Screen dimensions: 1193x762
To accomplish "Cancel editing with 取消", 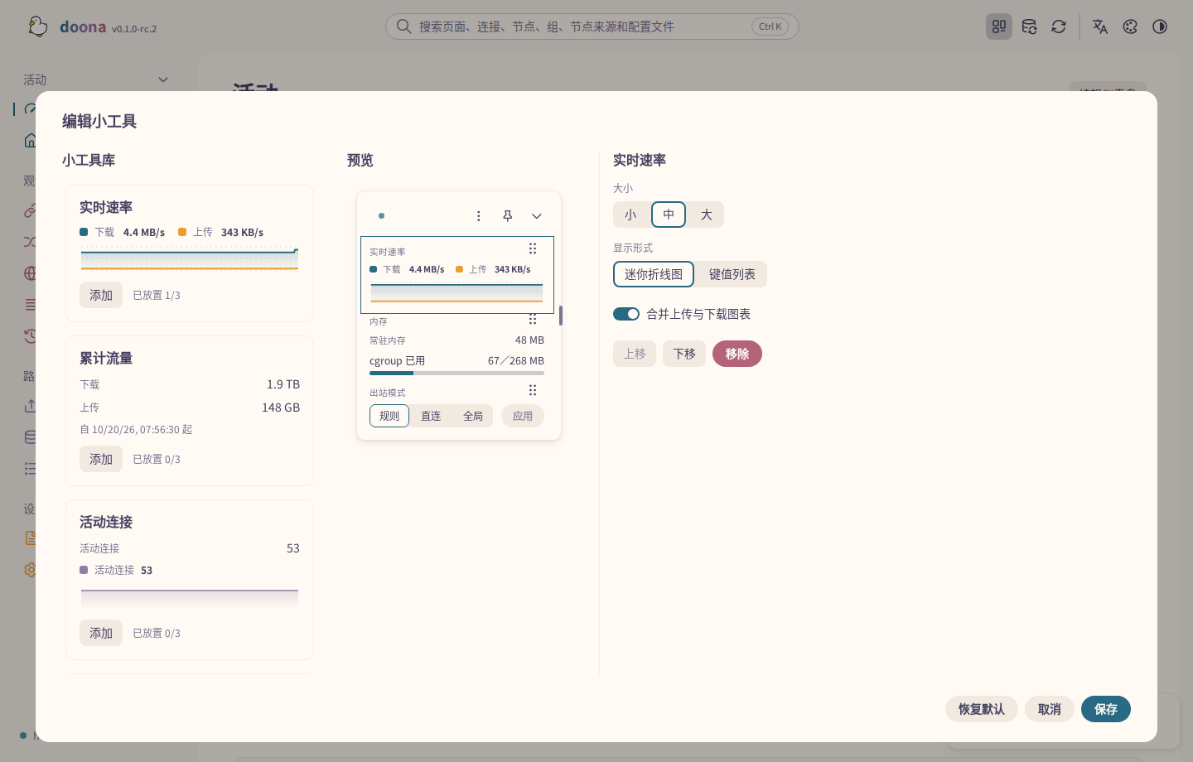I will tap(1050, 709).
